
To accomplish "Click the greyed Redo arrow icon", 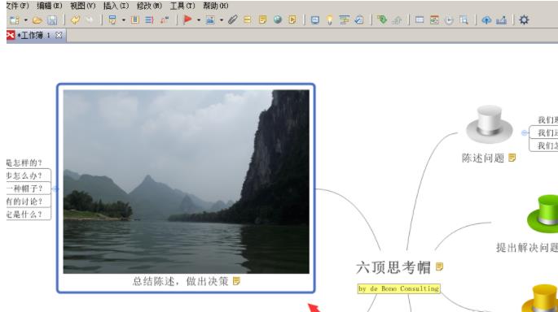I will (90, 19).
